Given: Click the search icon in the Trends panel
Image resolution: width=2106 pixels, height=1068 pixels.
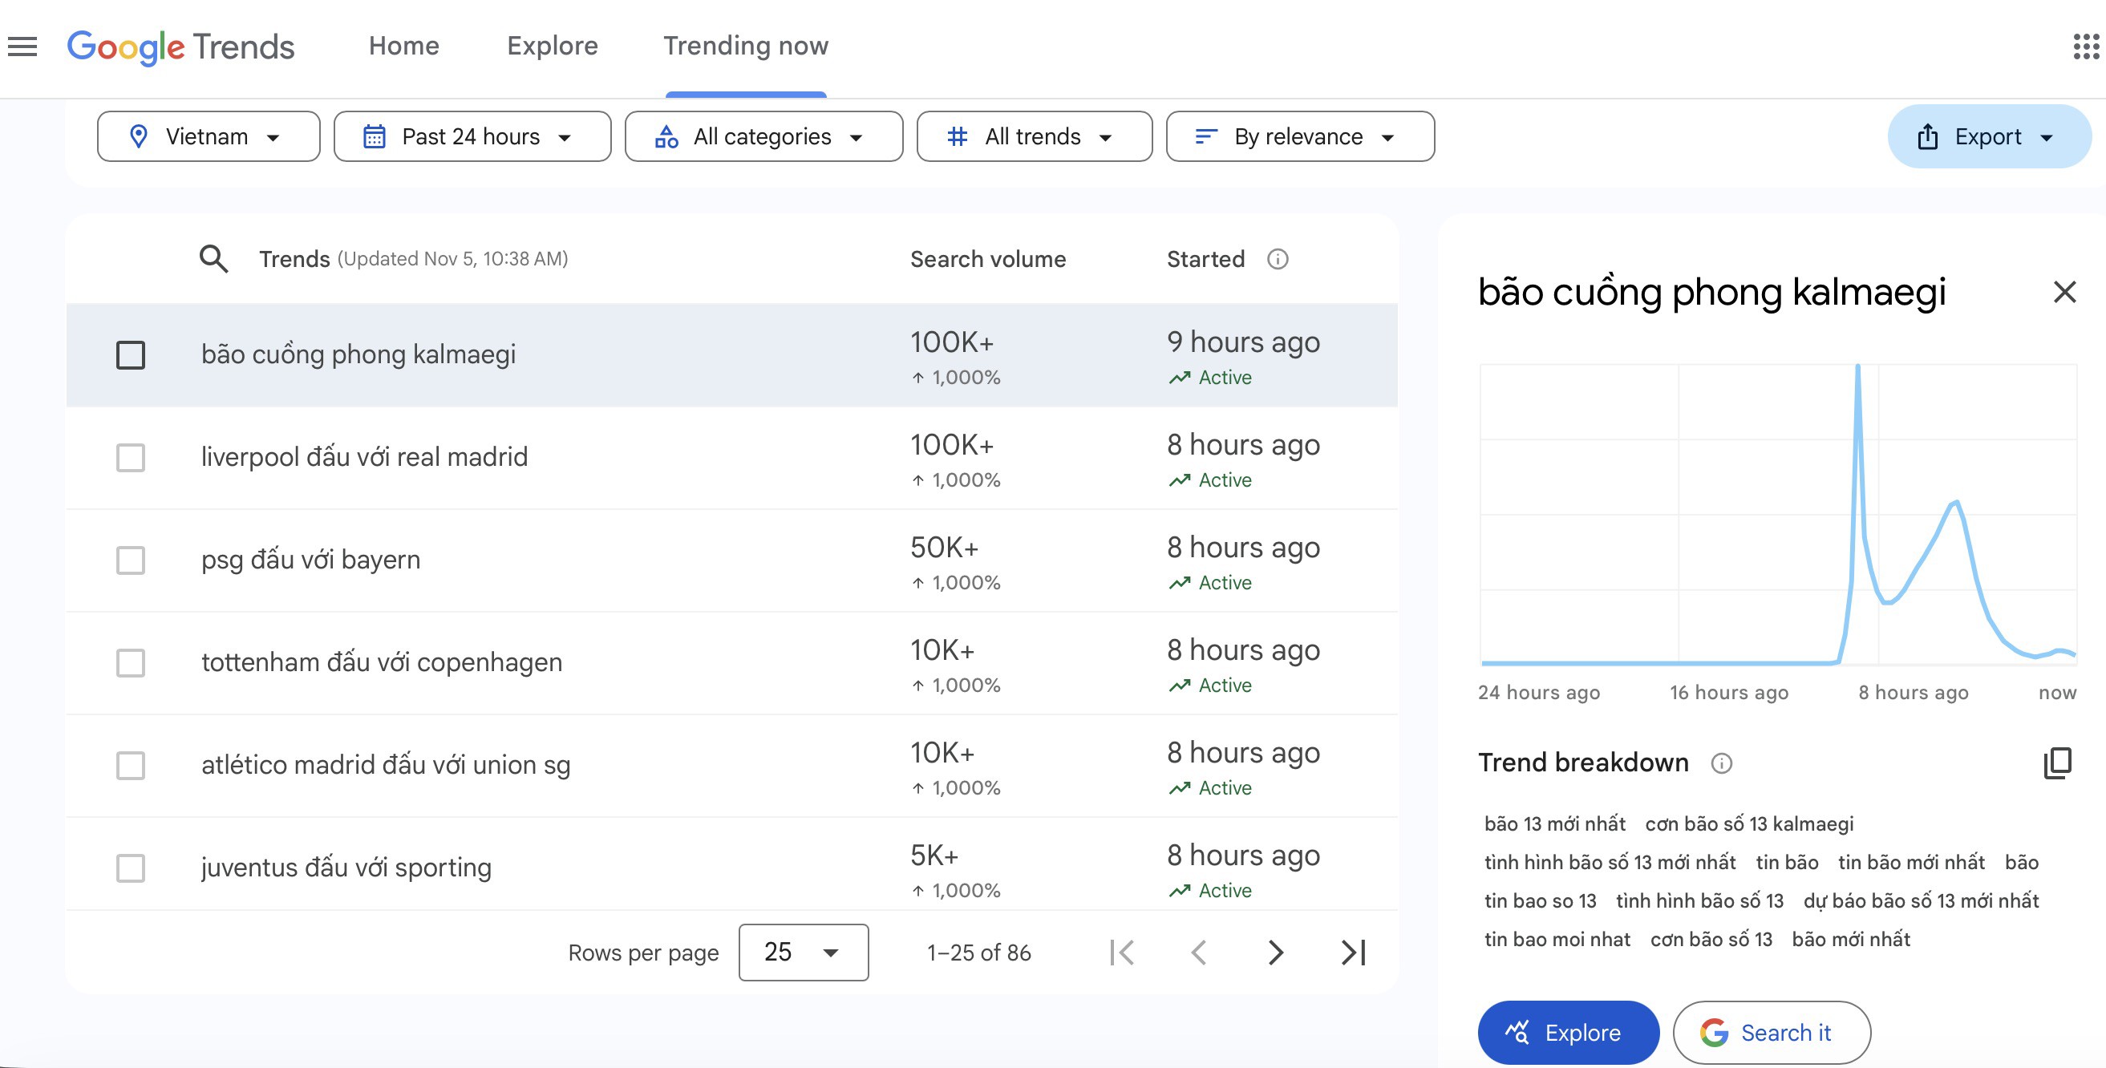Looking at the screenshot, I should (x=213, y=258).
